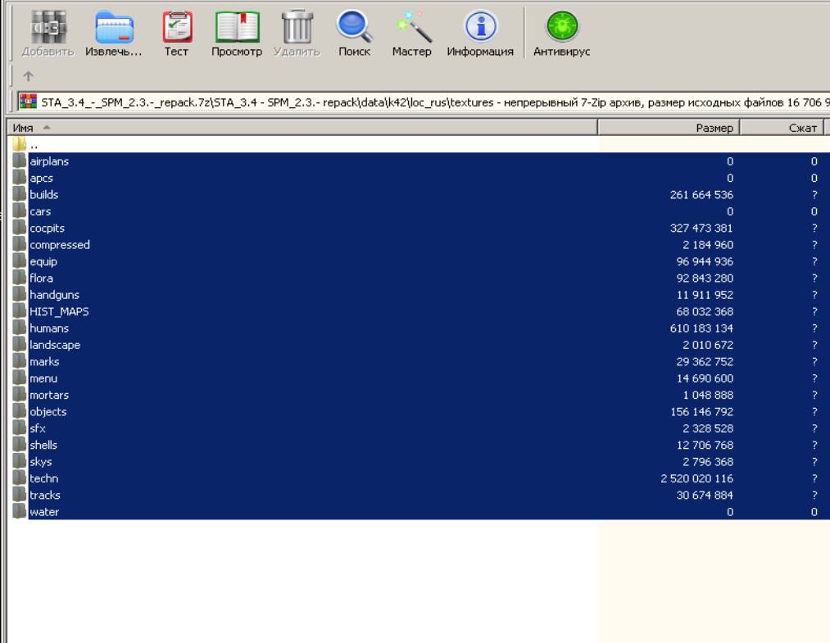Click the handguns folder icon
Screen dimensions: 830x643
click(19, 294)
